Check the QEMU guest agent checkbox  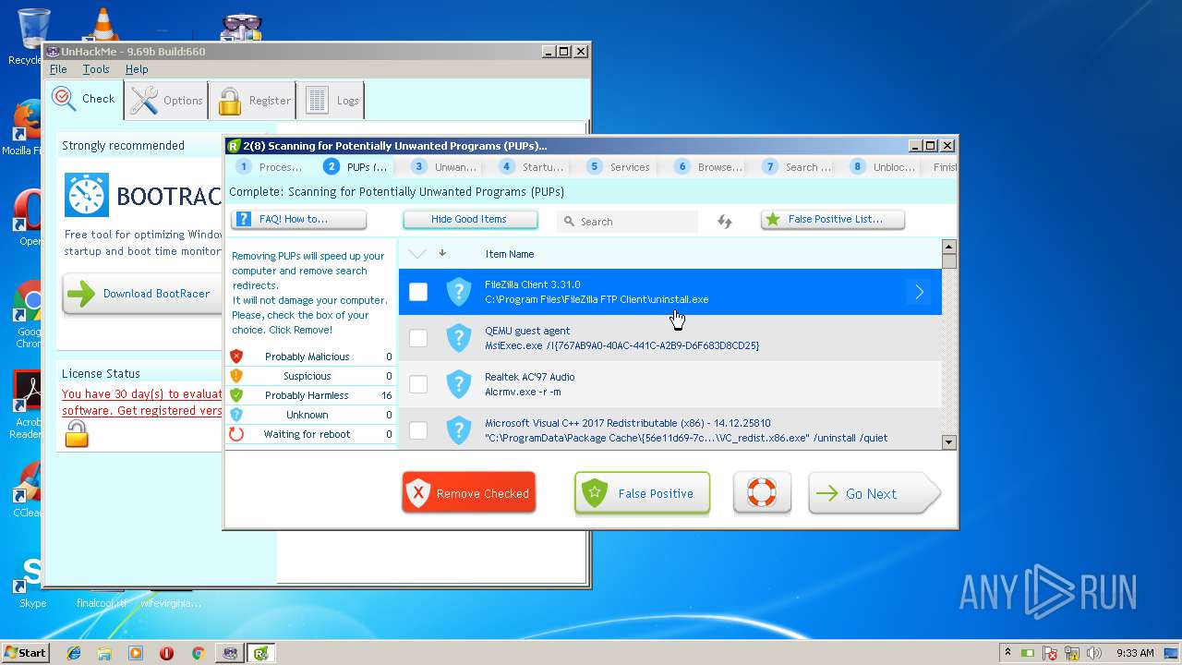point(418,338)
